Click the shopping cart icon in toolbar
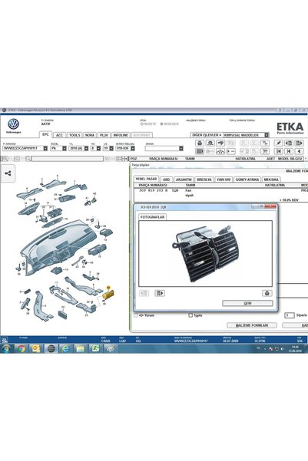The image size is (308, 461). [265, 151]
